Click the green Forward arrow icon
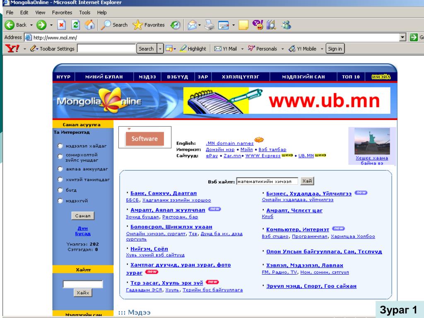This screenshot has width=424, height=318. pos(41,25)
